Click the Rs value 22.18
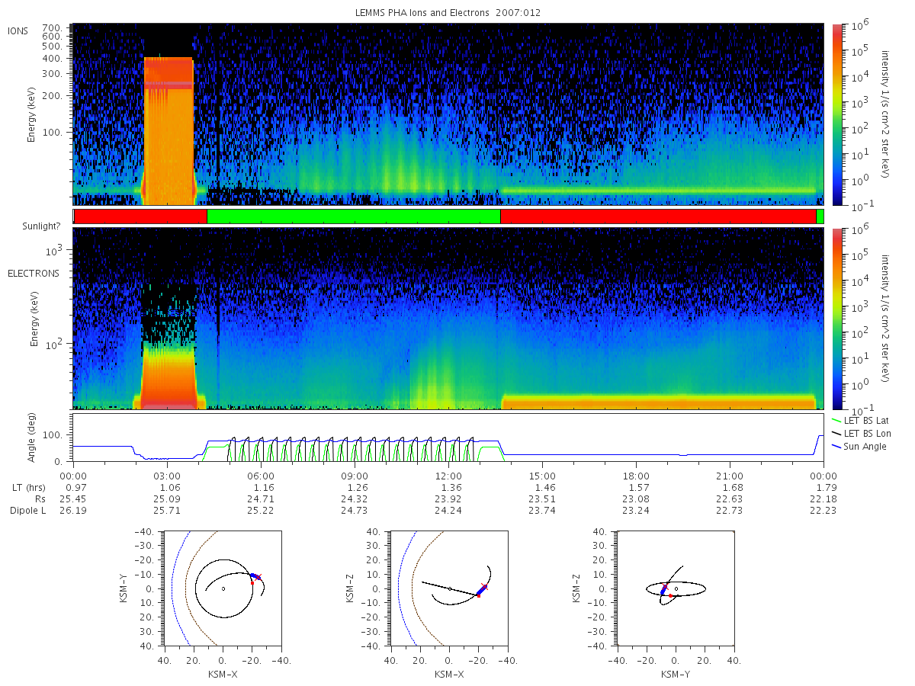 824,498
